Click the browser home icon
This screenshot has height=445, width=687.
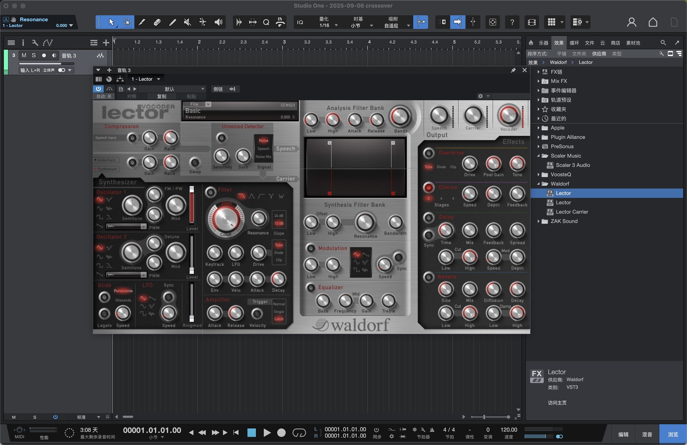tap(531, 43)
